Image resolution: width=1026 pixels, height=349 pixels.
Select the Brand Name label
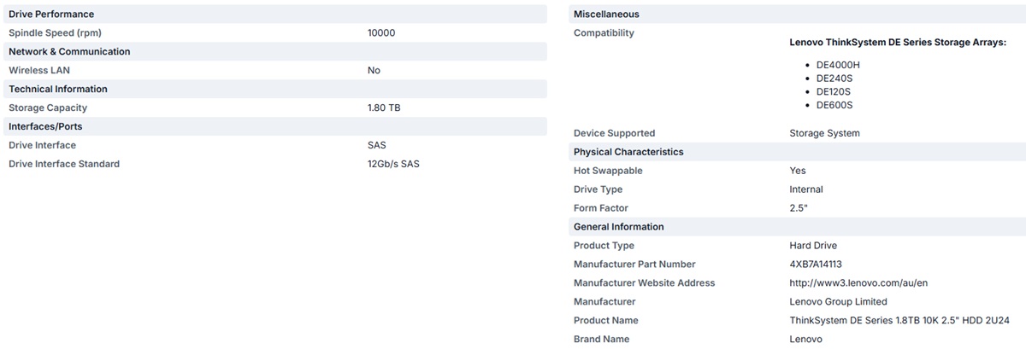coord(601,340)
